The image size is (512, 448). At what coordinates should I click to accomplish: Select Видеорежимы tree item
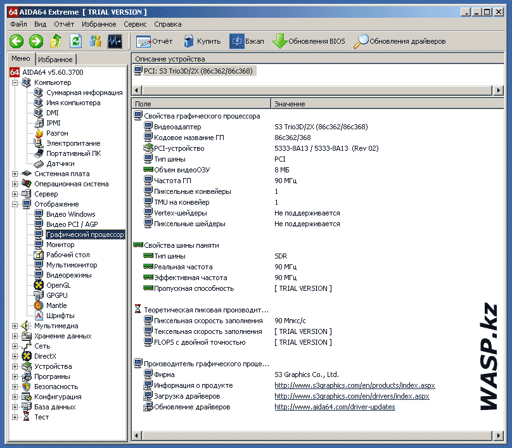point(69,275)
